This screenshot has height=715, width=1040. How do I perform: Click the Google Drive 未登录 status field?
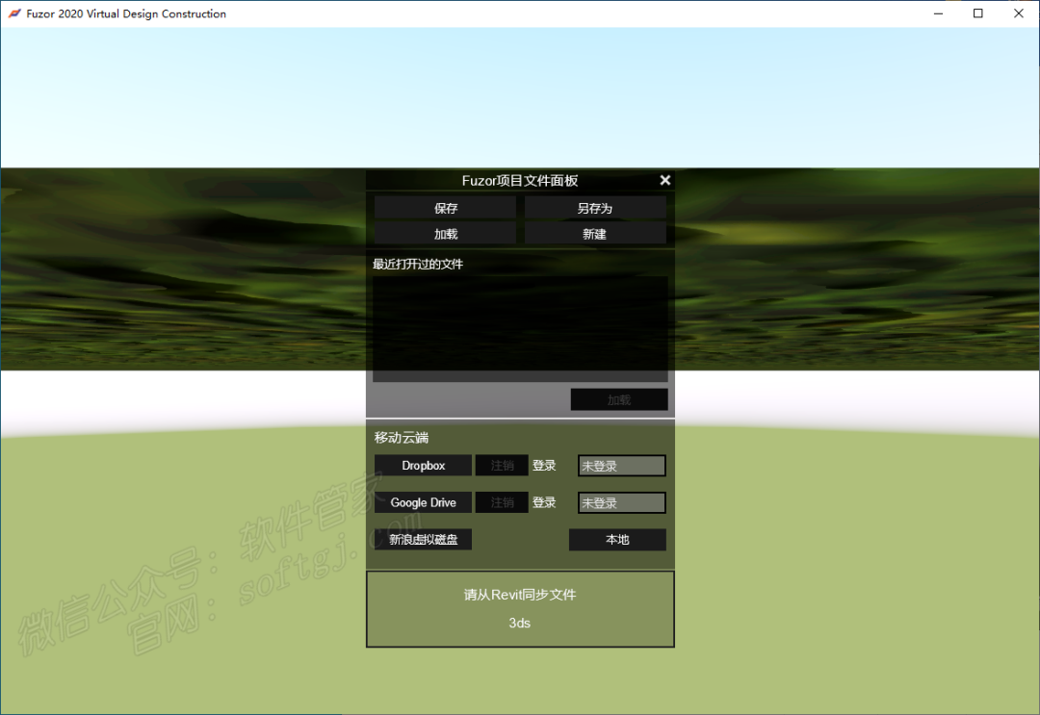pos(621,502)
